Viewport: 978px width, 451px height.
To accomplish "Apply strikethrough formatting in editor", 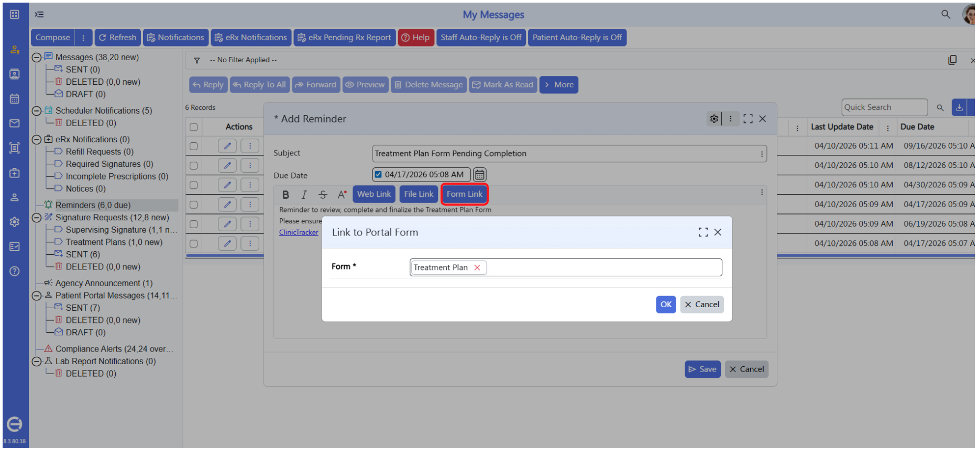I will 323,195.
